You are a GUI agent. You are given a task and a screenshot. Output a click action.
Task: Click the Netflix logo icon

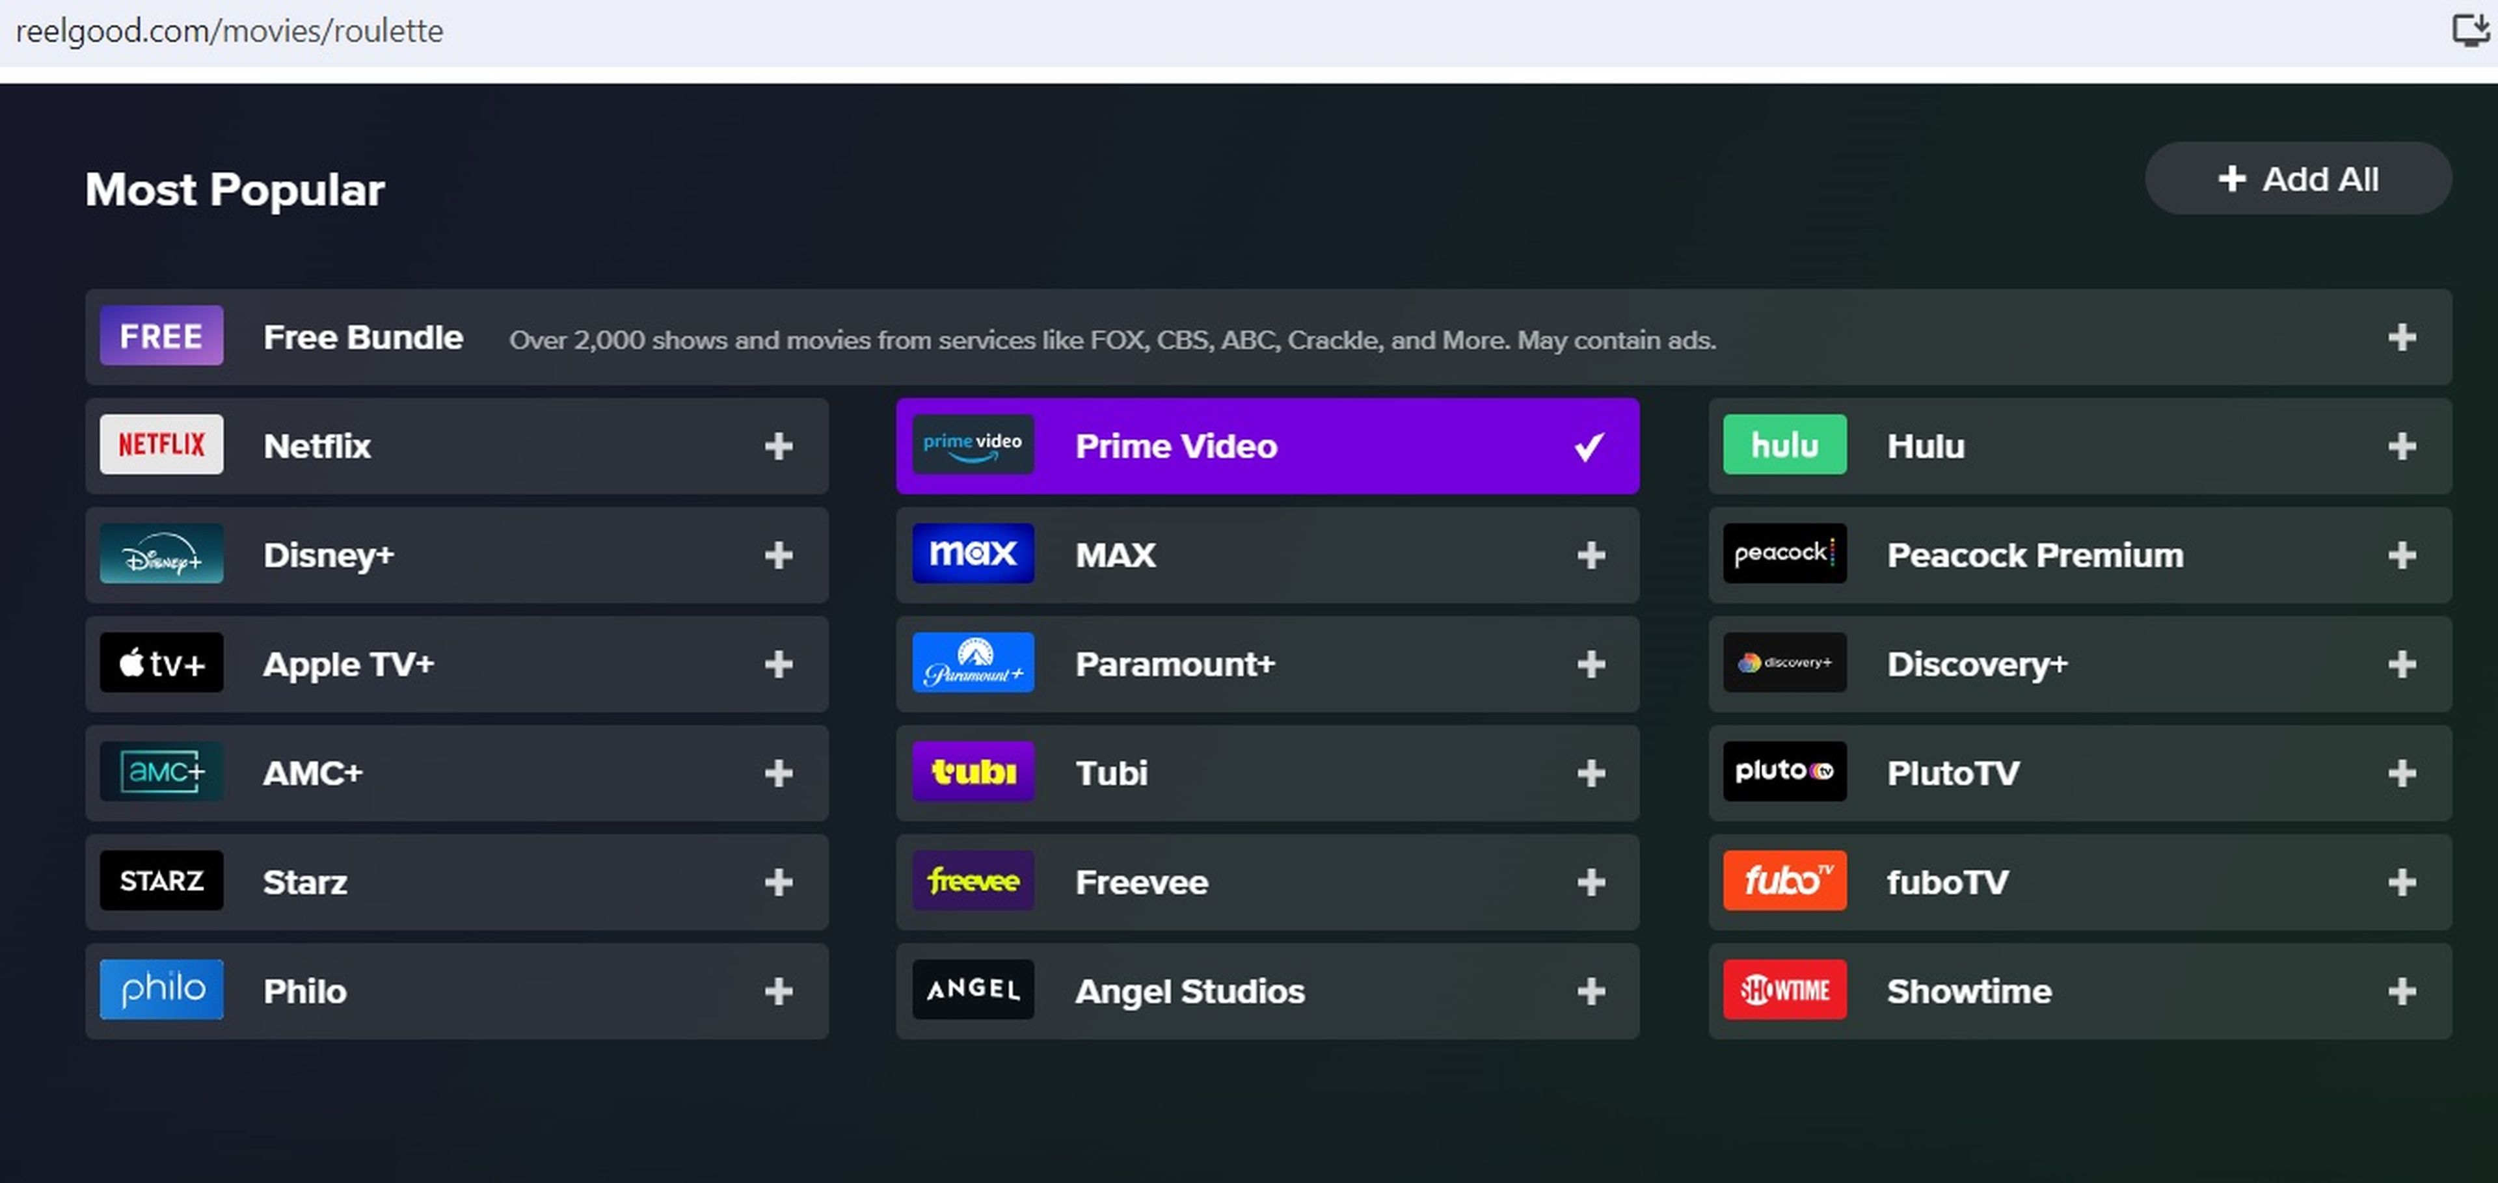161,445
